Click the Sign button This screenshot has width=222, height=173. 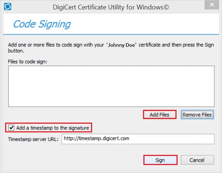pyautogui.click(x=160, y=160)
